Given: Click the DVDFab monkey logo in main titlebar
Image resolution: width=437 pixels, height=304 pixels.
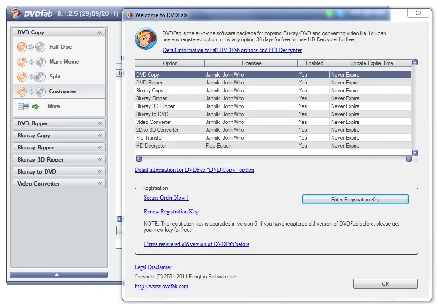Looking at the screenshot, I should pyautogui.click(x=16, y=13).
